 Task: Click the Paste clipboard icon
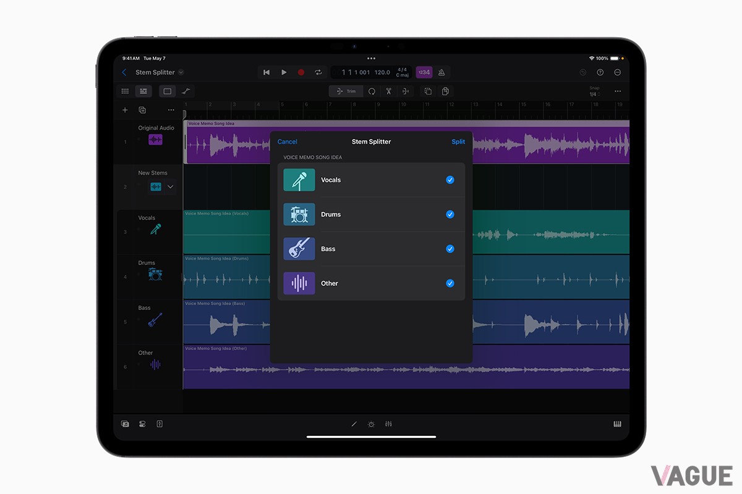(x=445, y=91)
